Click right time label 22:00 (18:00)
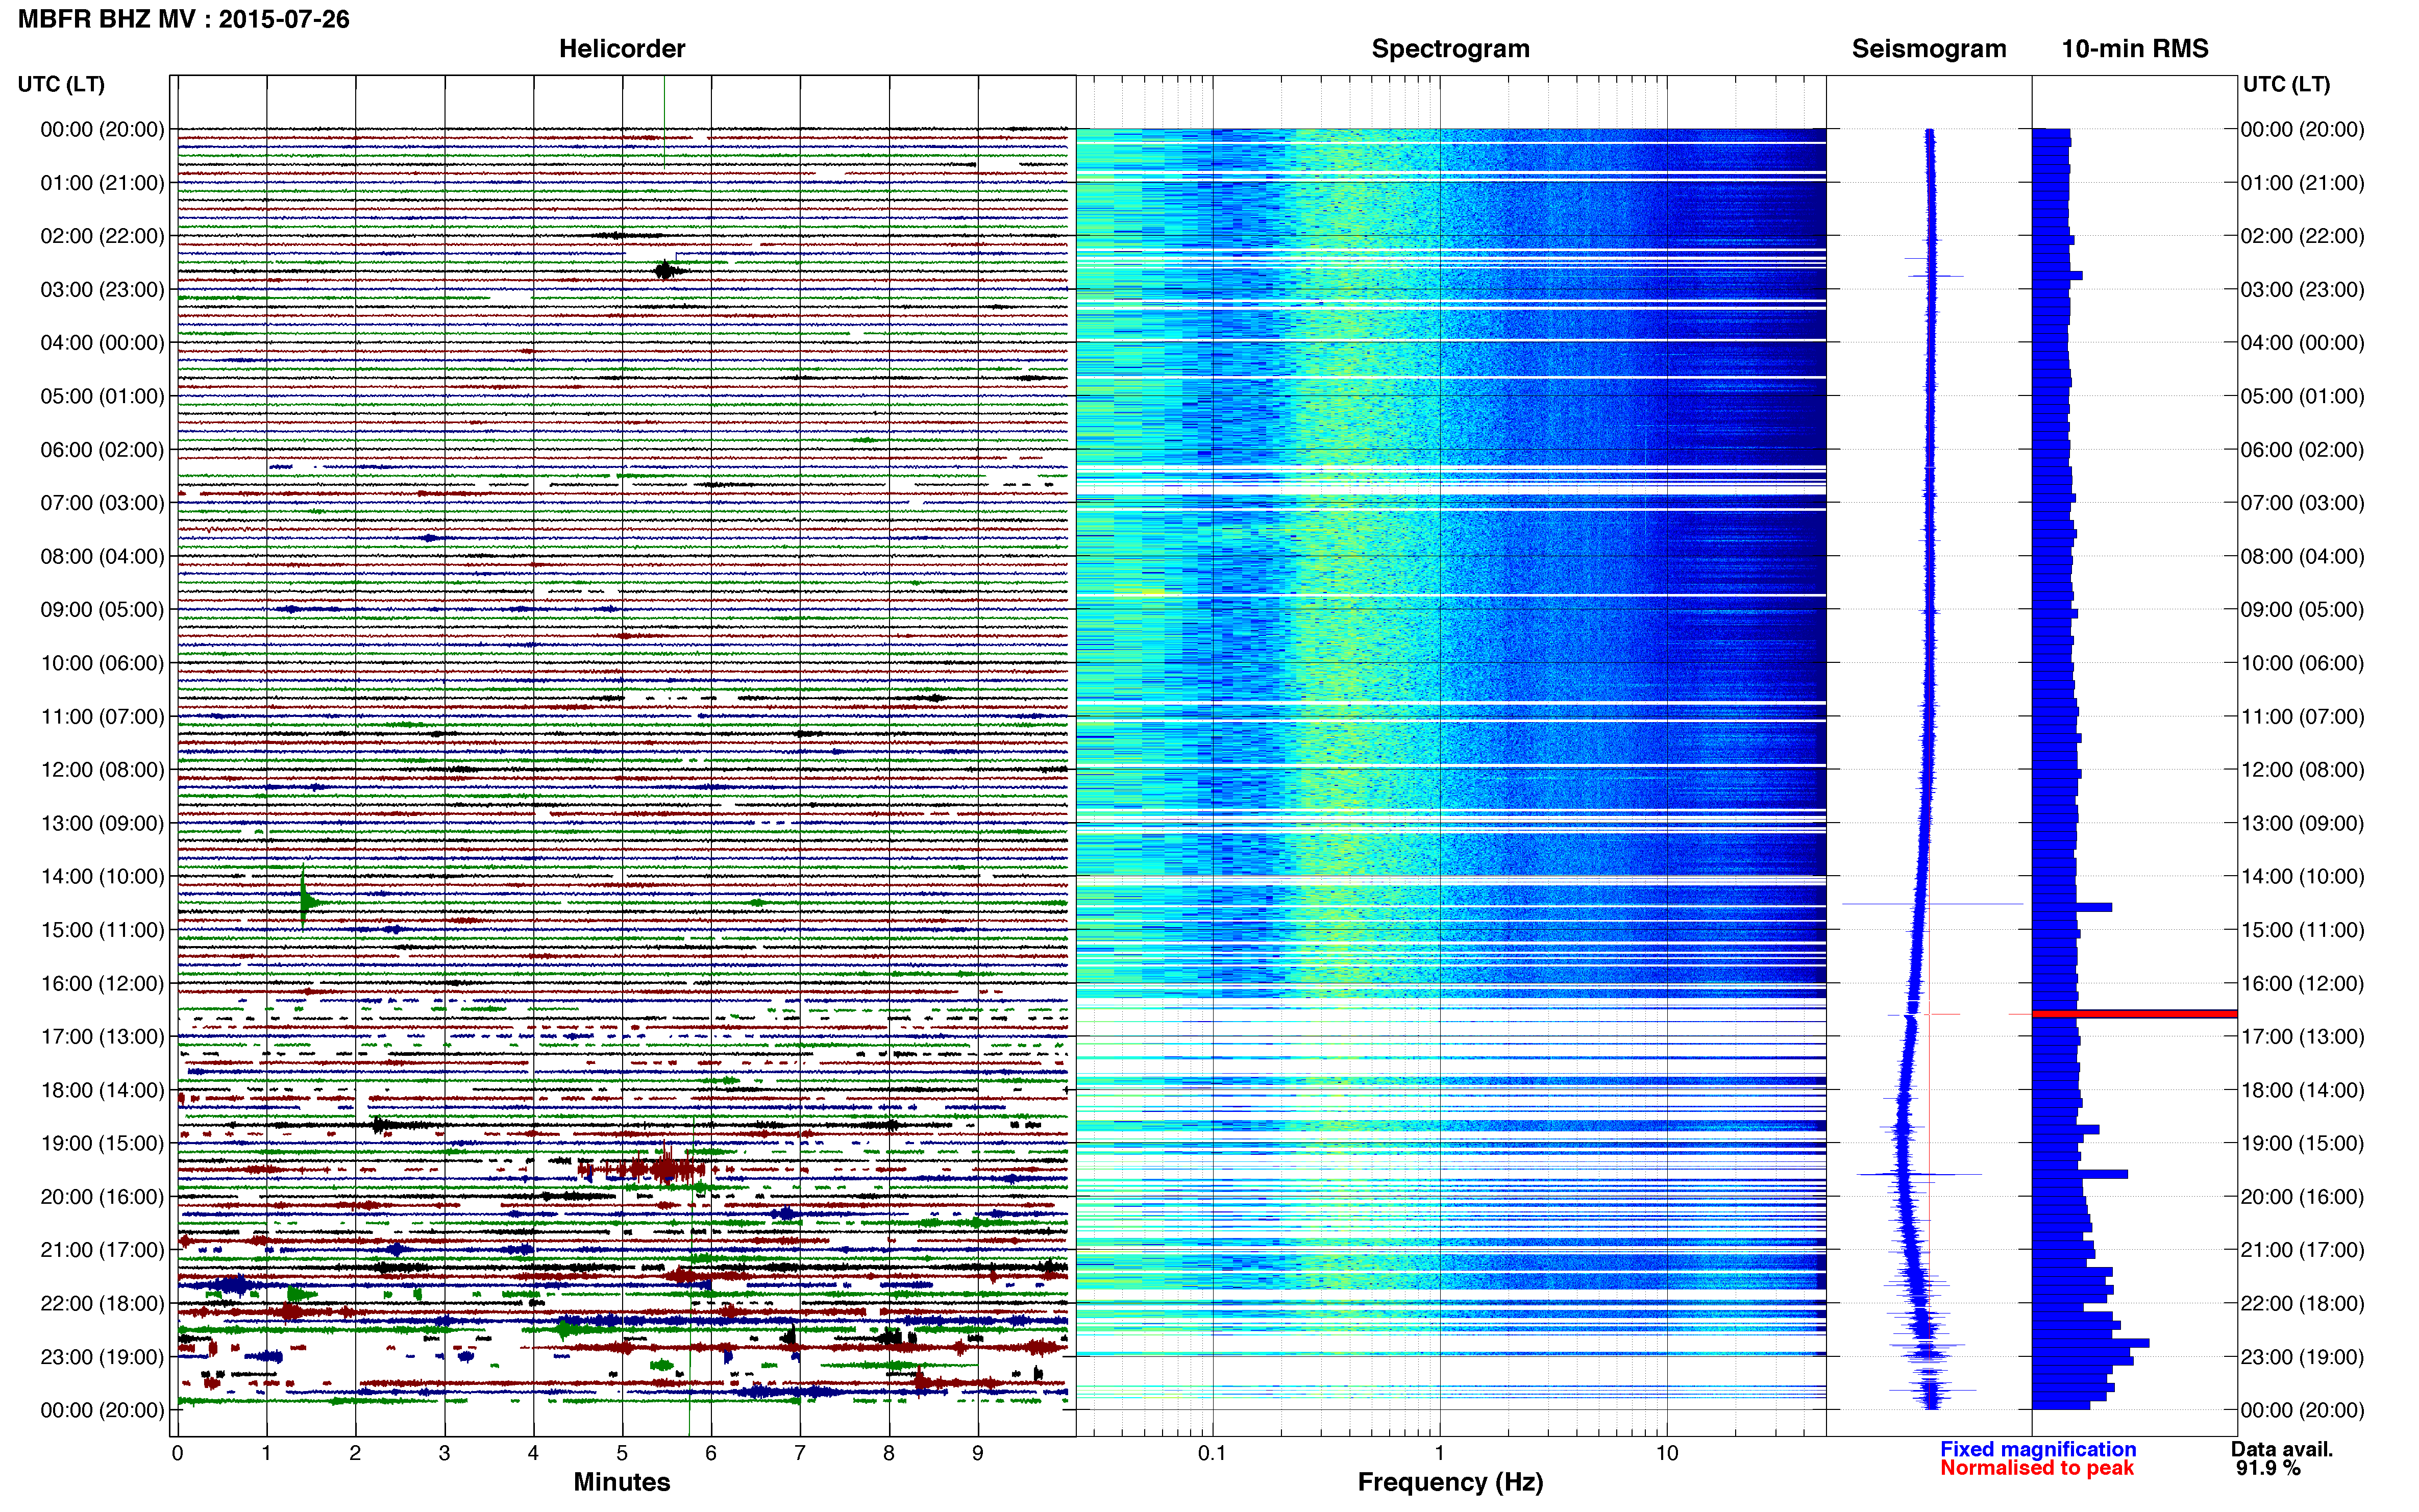Viewport: 2419px width, 1512px height. click(2302, 1303)
